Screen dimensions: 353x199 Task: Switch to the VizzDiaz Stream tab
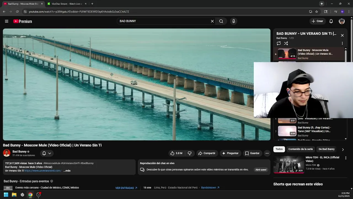[67, 4]
